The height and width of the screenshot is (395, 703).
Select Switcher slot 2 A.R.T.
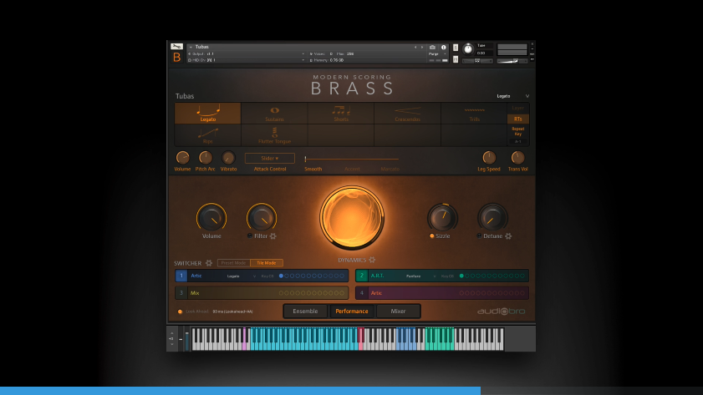click(442, 276)
